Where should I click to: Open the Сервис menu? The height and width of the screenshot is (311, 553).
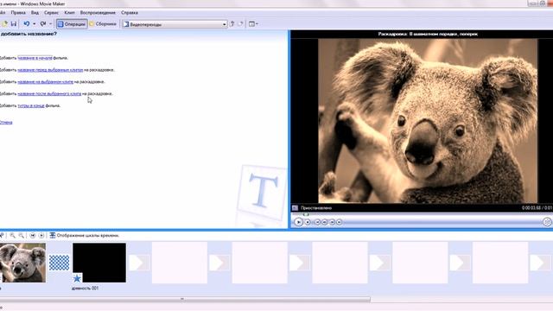tap(52, 13)
